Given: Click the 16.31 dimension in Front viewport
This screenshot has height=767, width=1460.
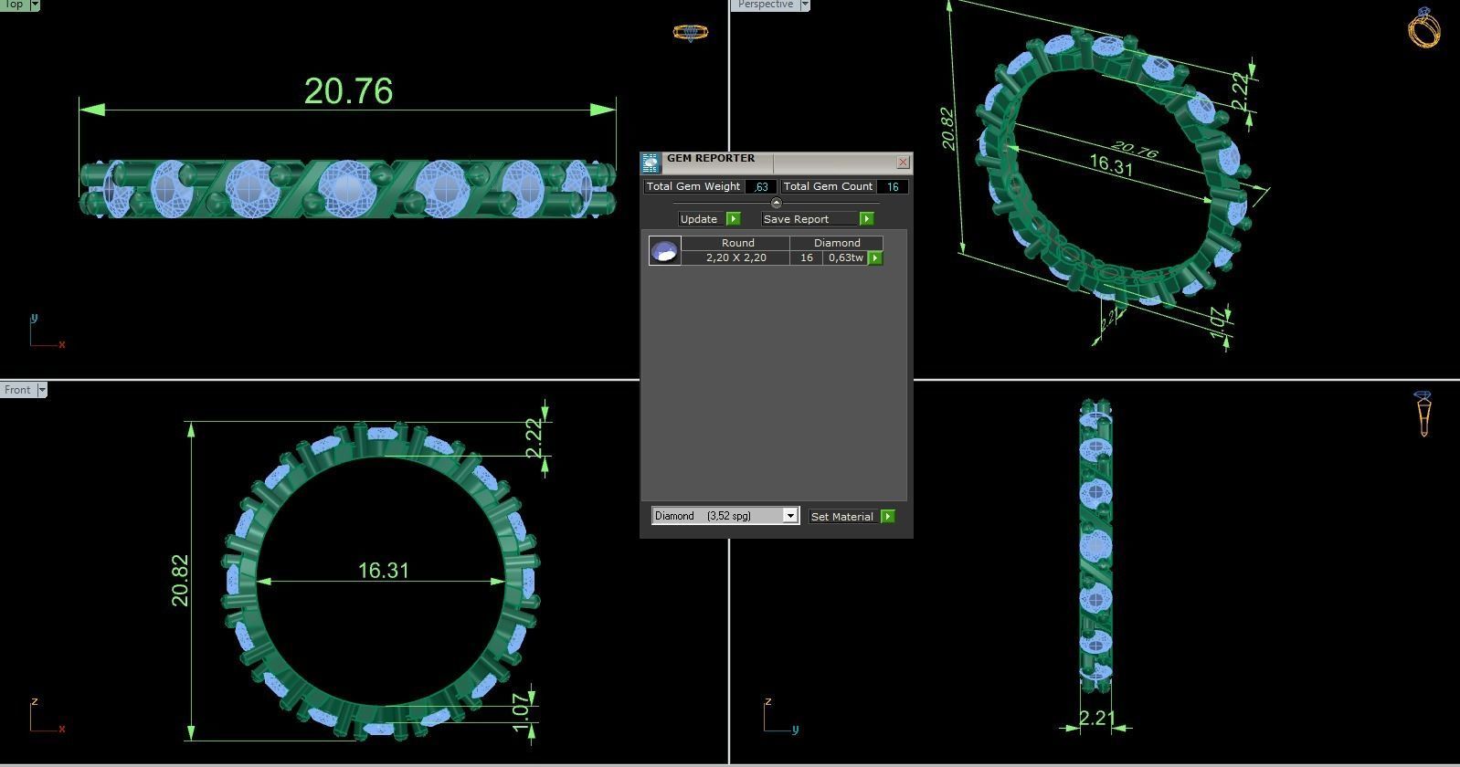Looking at the screenshot, I should pos(383,571).
